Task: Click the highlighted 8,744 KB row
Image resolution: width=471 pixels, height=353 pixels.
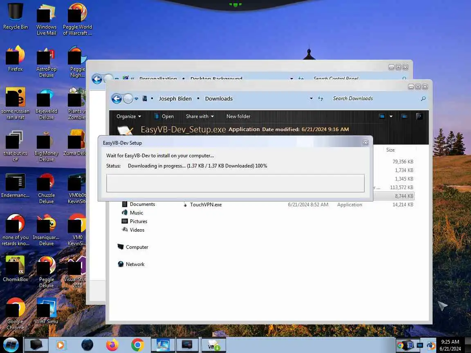Action: pos(393,196)
